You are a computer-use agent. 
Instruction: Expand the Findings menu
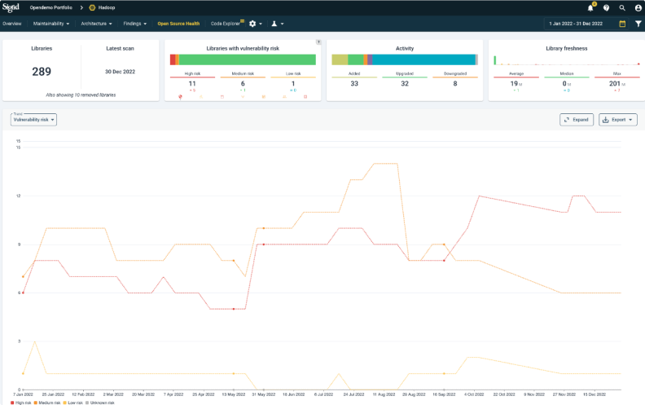click(135, 24)
